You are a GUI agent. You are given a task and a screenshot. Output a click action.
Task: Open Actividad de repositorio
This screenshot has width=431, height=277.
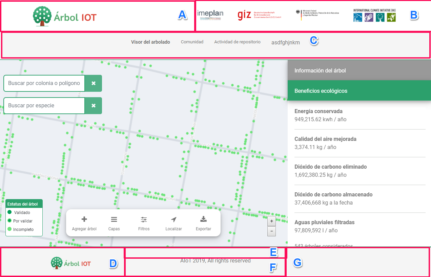tap(237, 42)
